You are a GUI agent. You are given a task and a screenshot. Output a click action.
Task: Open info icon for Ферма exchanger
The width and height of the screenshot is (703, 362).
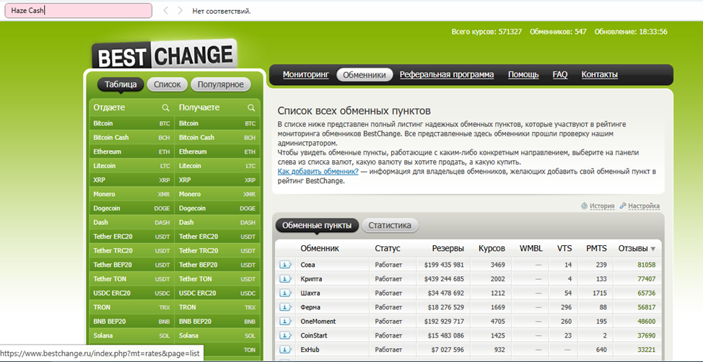pos(286,307)
